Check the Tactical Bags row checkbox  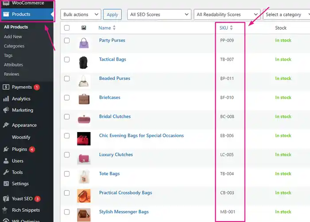pyautogui.click(x=67, y=59)
